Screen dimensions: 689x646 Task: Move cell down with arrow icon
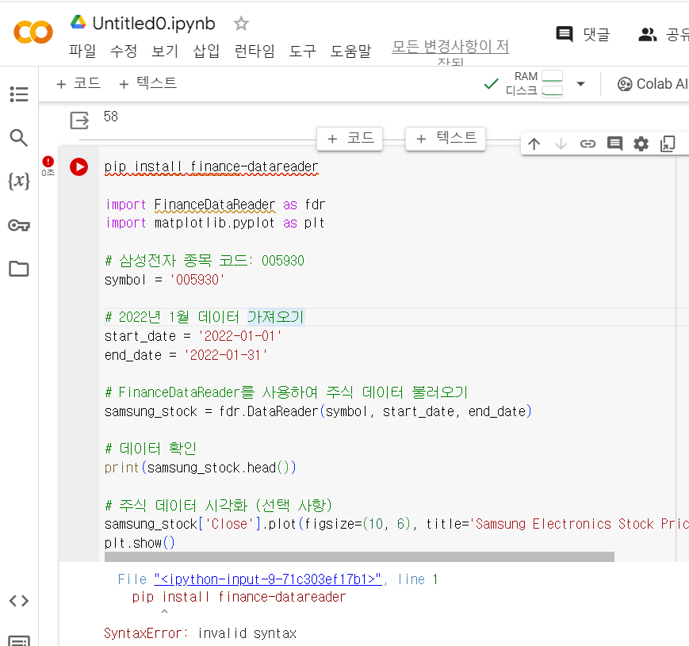pos(561,143)
